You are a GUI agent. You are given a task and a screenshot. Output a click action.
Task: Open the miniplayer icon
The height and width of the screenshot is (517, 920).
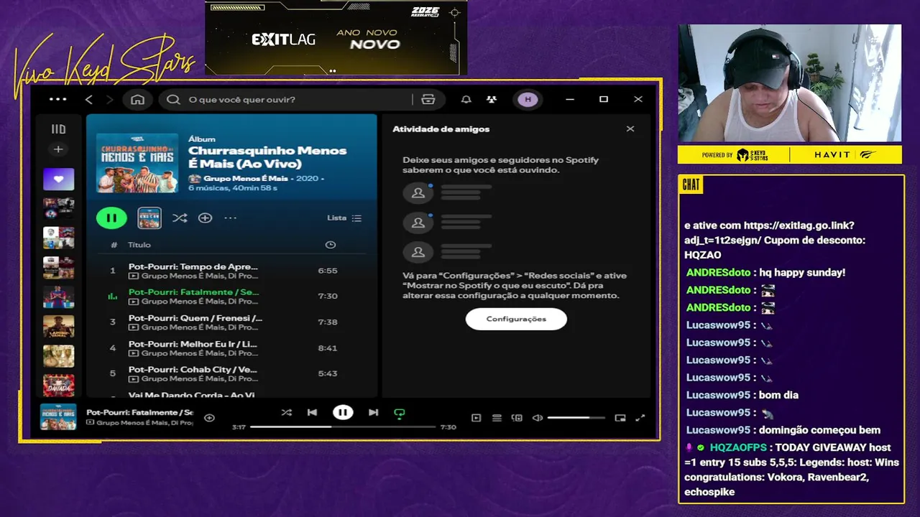(620, 418)
